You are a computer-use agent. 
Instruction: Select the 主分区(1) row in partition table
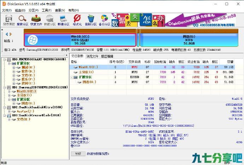click(x=152, y=72)
